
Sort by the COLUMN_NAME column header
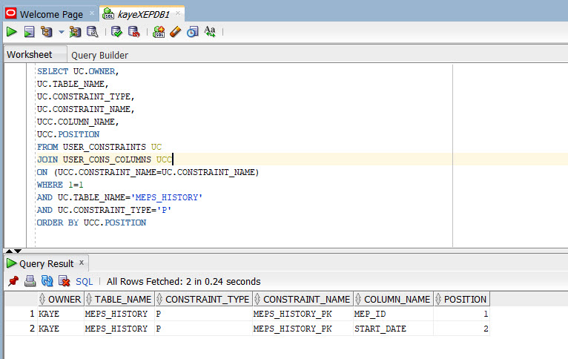click(394, 299)
